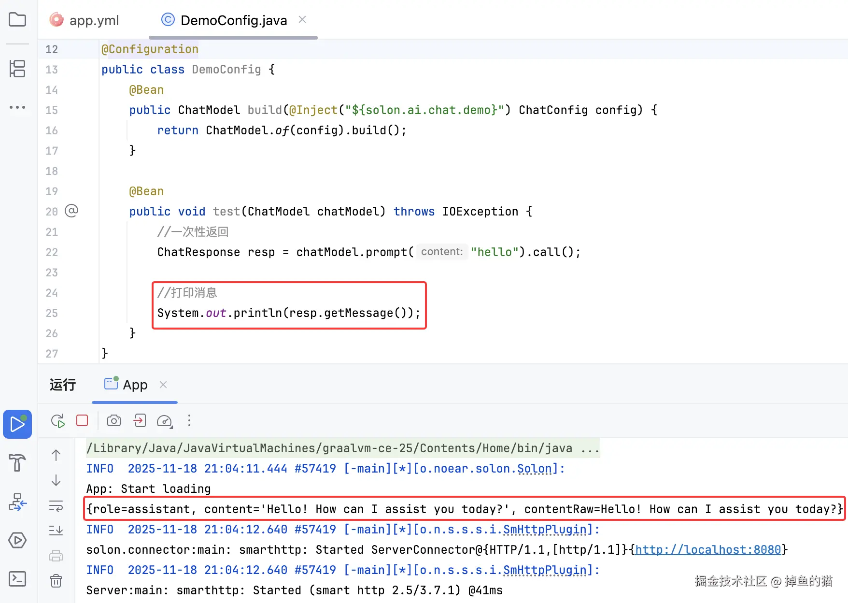Screen dimensions: 848x603
Task: Rerun the App configuration
Action: click(57, 421)
